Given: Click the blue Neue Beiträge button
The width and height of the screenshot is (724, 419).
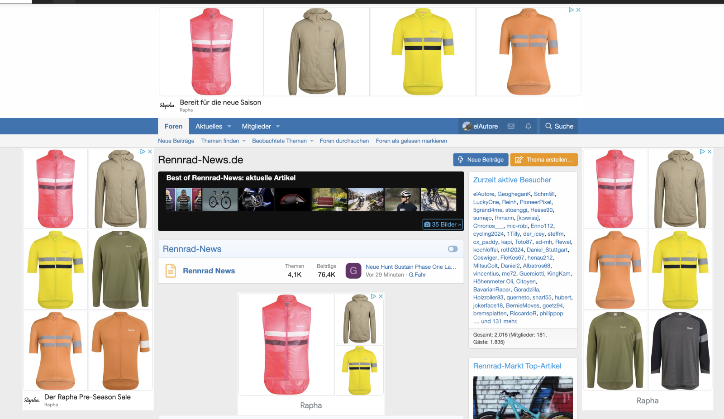Looking at the screenshot, I should pyautogui.click(x=481, y=160).
